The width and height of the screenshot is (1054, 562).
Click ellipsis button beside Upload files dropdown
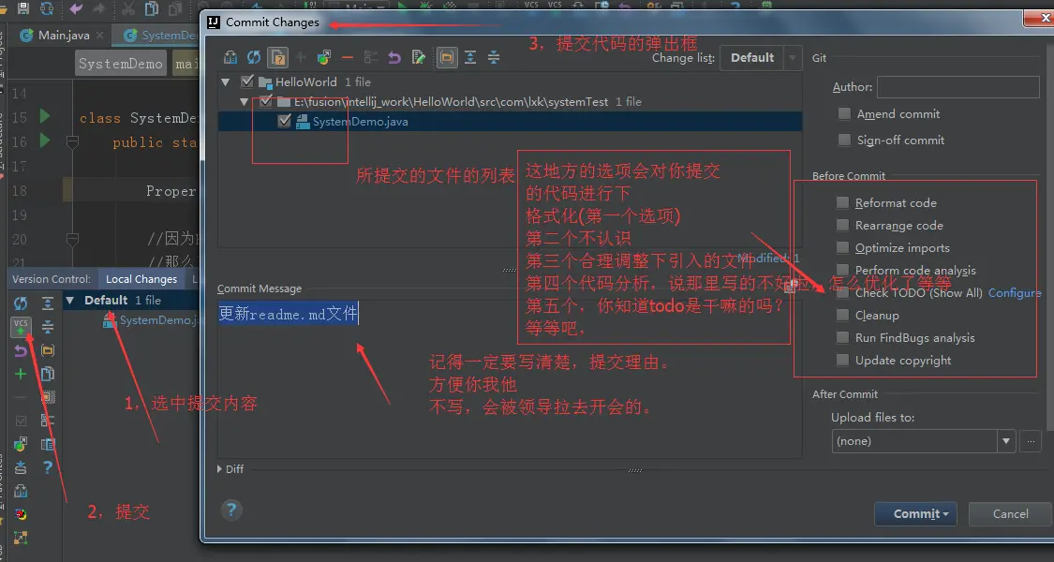[x=1031, y=441]
